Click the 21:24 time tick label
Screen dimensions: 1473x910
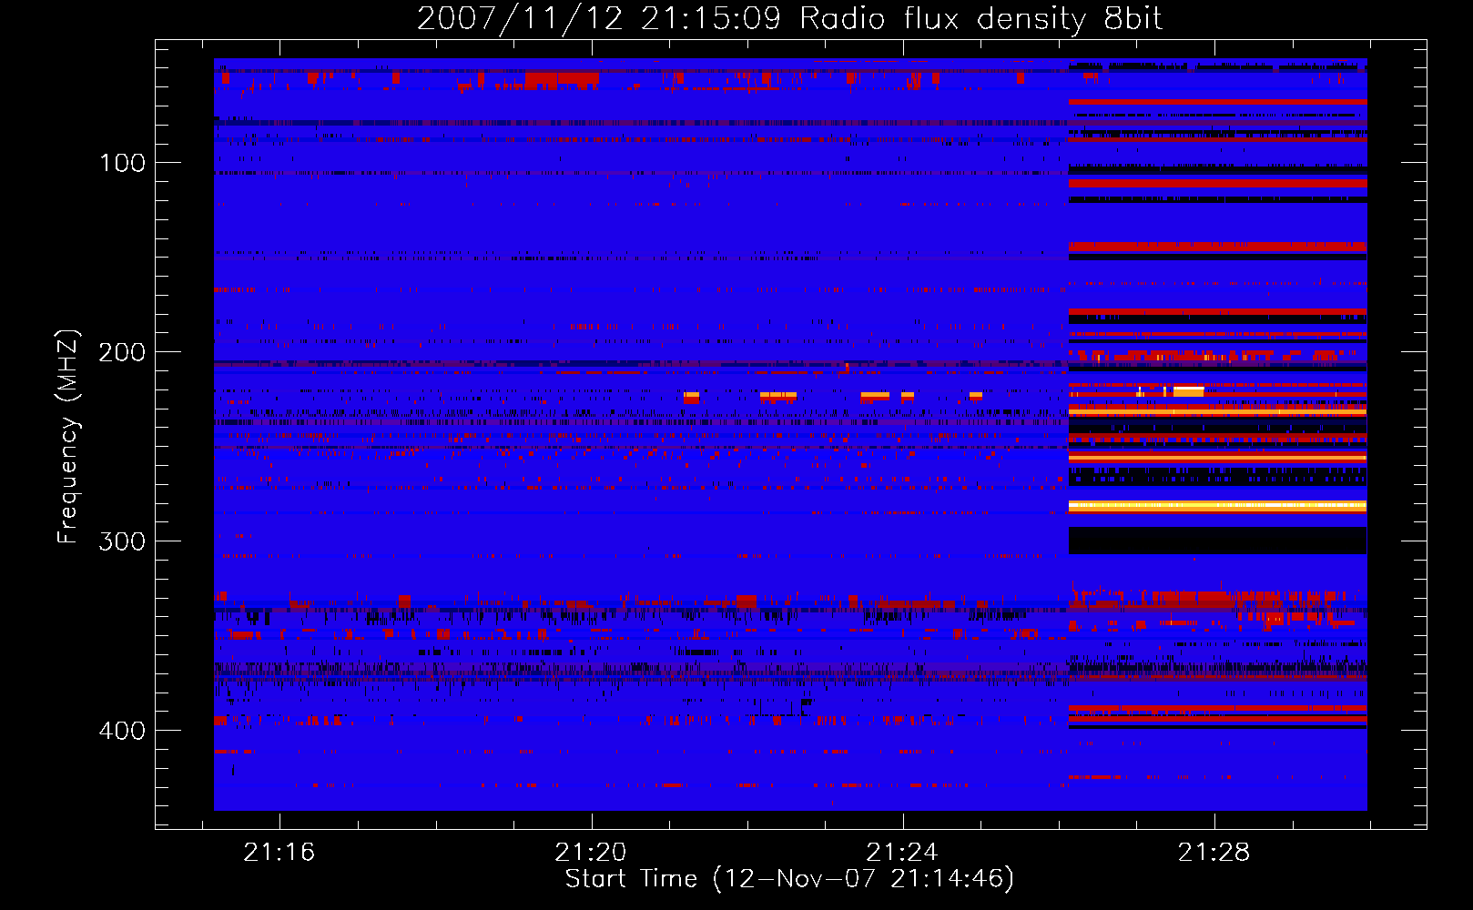click(x=902, y=852)
